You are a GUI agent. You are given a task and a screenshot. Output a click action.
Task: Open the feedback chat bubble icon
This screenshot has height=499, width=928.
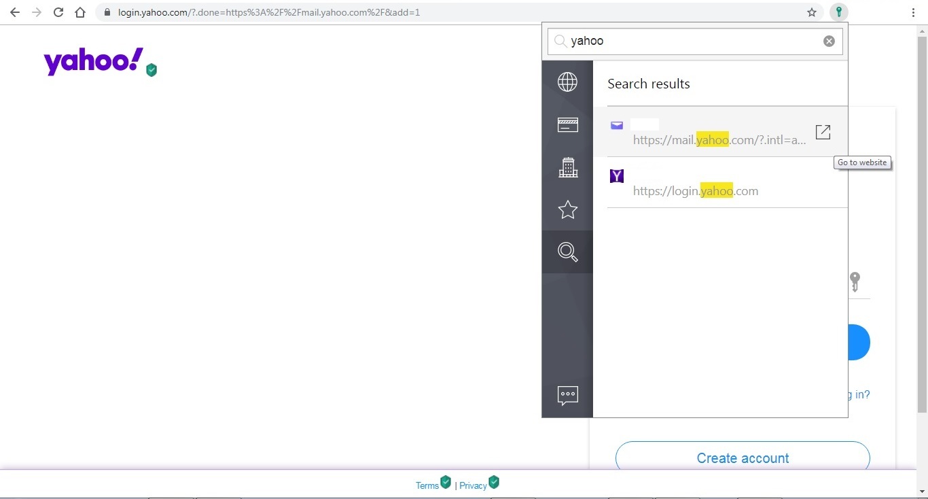567,395
